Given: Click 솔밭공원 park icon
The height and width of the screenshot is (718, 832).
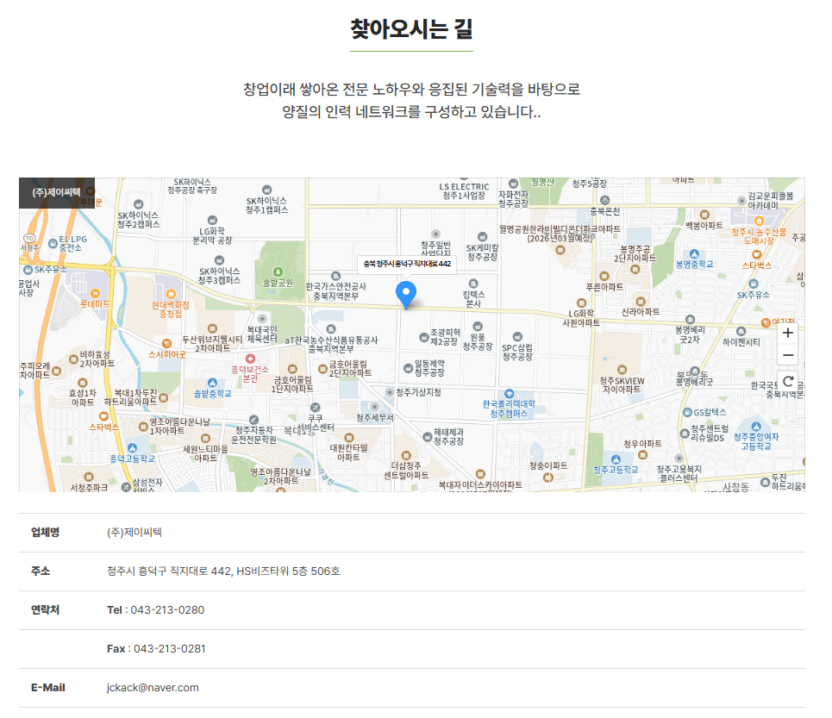Looking at the screenshot, I should [278, 272].
